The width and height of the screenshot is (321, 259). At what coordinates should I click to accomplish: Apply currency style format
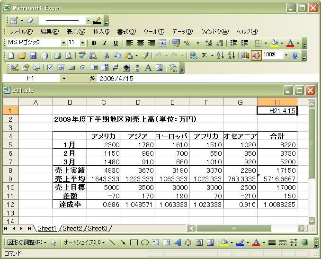(x=176, y=43)
